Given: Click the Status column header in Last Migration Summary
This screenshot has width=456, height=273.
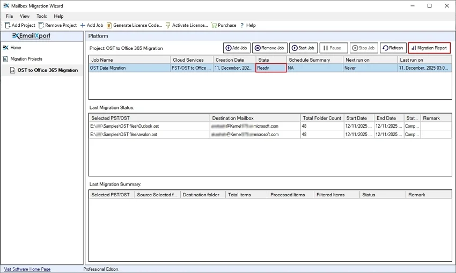Looking at the screenshot, I should [383, 195].
